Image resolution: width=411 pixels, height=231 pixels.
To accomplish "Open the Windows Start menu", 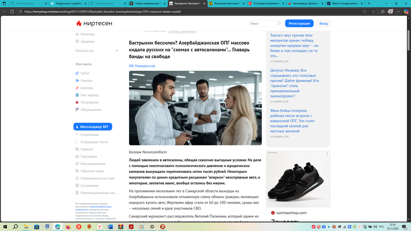I will [5, 227].
